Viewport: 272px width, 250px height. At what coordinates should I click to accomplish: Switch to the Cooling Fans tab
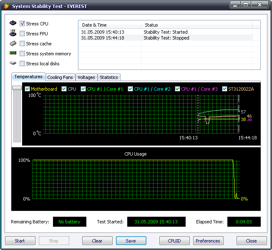(60, 77)
